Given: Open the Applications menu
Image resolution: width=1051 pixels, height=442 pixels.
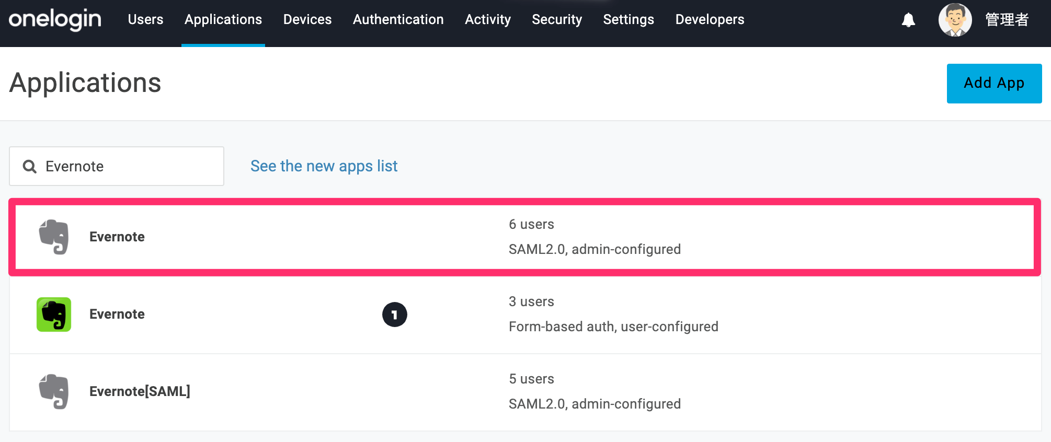Looking at the screenshot, I should click(x=223, y=19).
